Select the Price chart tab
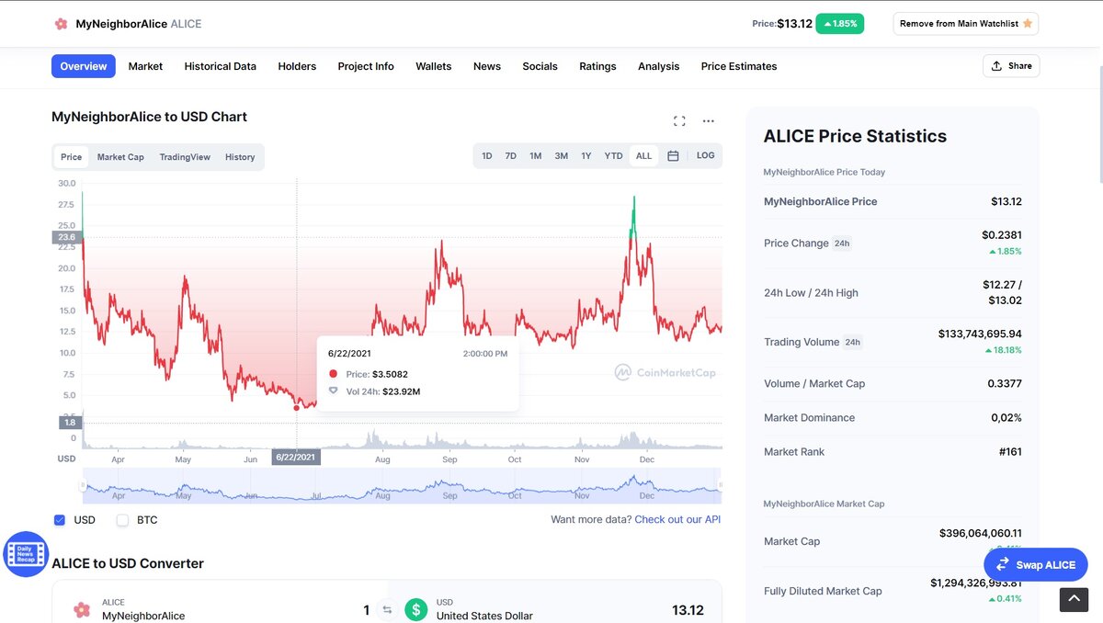This screenshot has width=1103, height=623. [72, 157]
